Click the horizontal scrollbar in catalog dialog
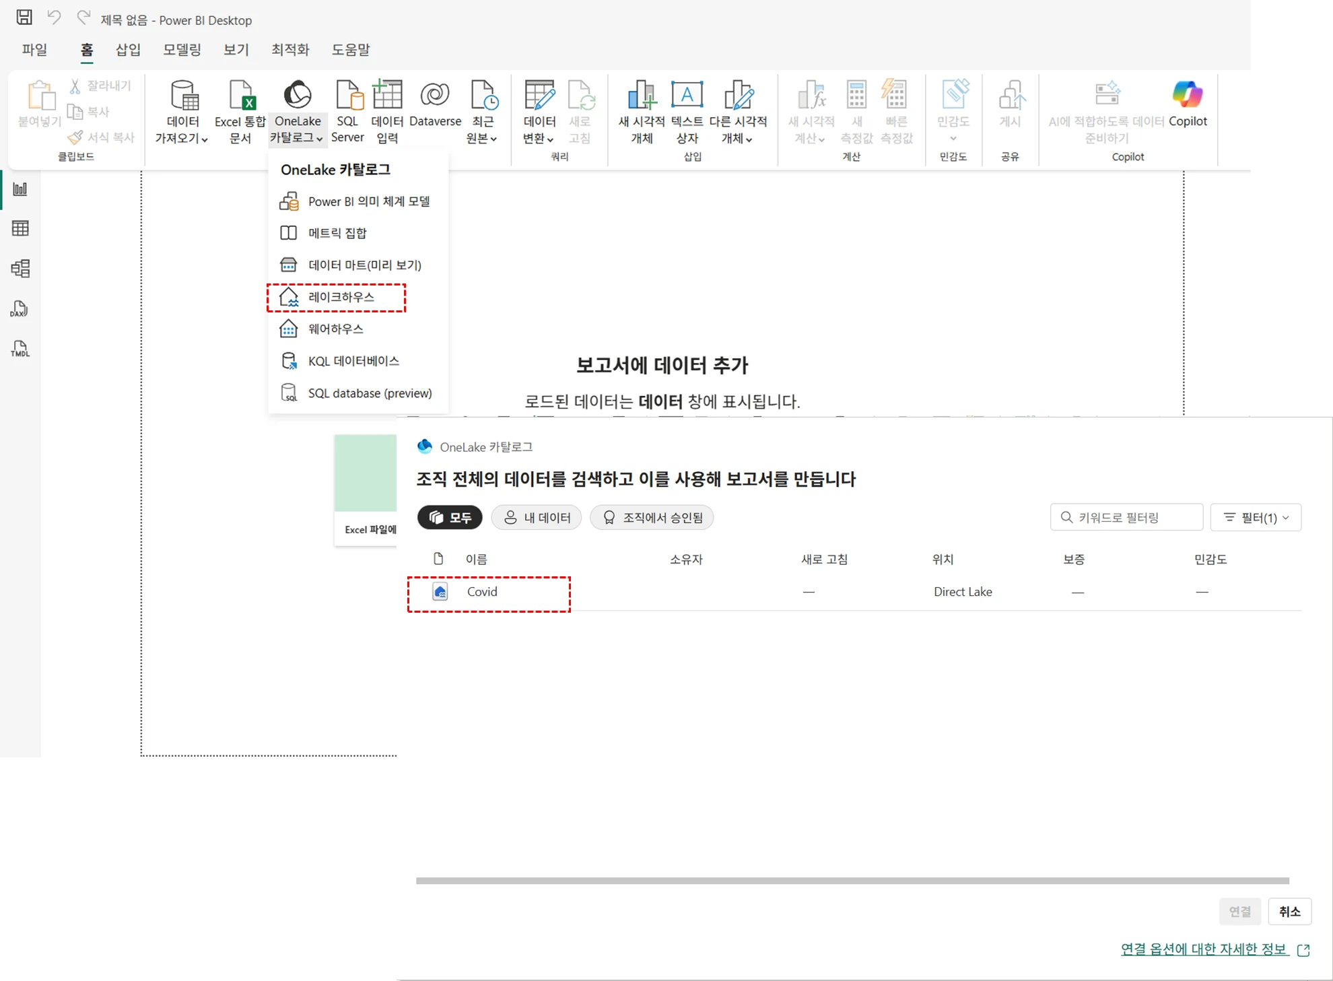The image size is (1333, 981). click(852, 881)
